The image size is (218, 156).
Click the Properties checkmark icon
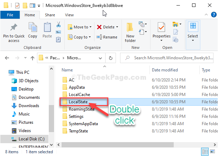pos(161,27)
